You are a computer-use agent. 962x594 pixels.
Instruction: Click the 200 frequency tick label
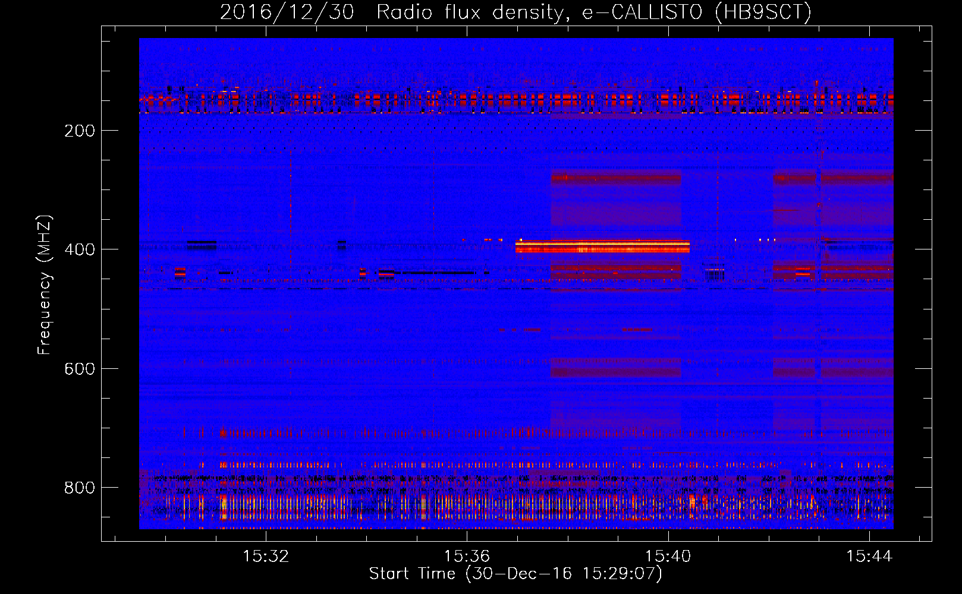pos(80,131)
